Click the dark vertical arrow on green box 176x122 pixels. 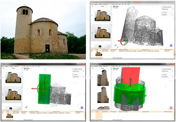(45, 82)
